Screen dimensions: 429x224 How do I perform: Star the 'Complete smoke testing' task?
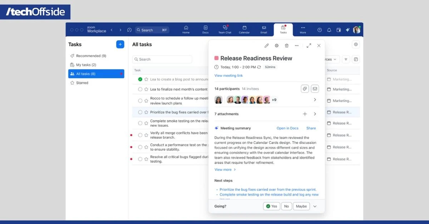click(x=146, y=123)
